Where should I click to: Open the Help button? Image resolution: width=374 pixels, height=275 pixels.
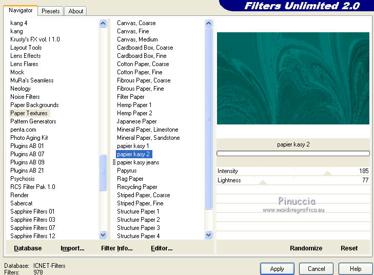356,269
